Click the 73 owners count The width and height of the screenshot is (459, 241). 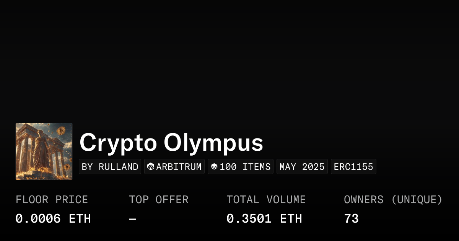tap(351, 219)
